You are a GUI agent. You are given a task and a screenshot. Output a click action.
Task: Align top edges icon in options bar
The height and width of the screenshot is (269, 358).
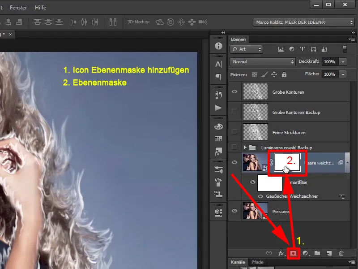[38, 22]
